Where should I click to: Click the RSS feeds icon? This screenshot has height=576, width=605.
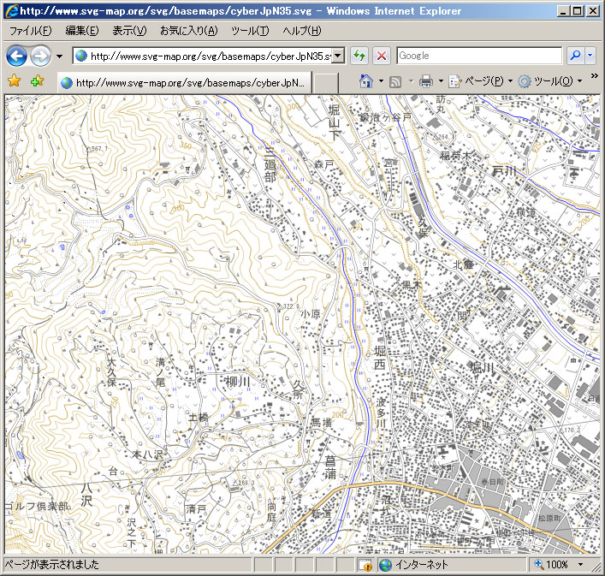coord(395,81)
